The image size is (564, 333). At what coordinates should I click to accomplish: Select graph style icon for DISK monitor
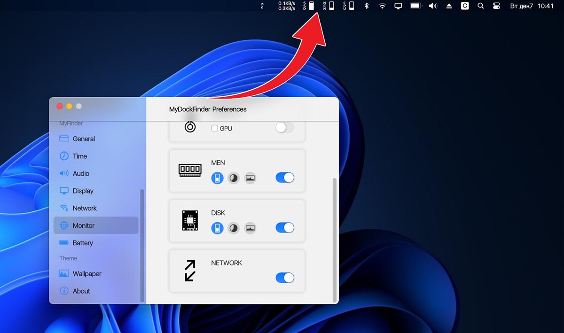[250, 228]
